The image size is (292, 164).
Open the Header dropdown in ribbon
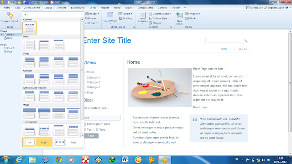[92, 14]
